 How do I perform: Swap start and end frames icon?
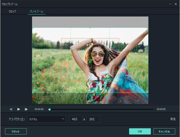point(173,119)
